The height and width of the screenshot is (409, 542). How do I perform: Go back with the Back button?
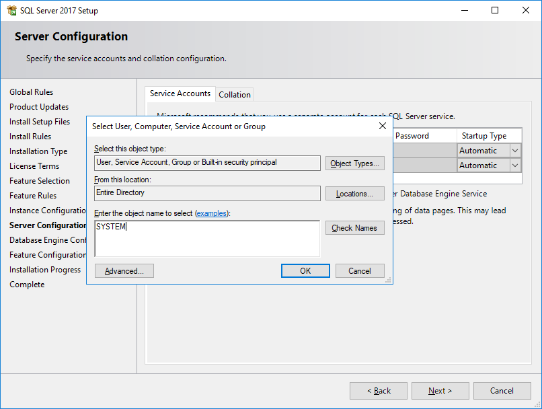pos(379,391)
